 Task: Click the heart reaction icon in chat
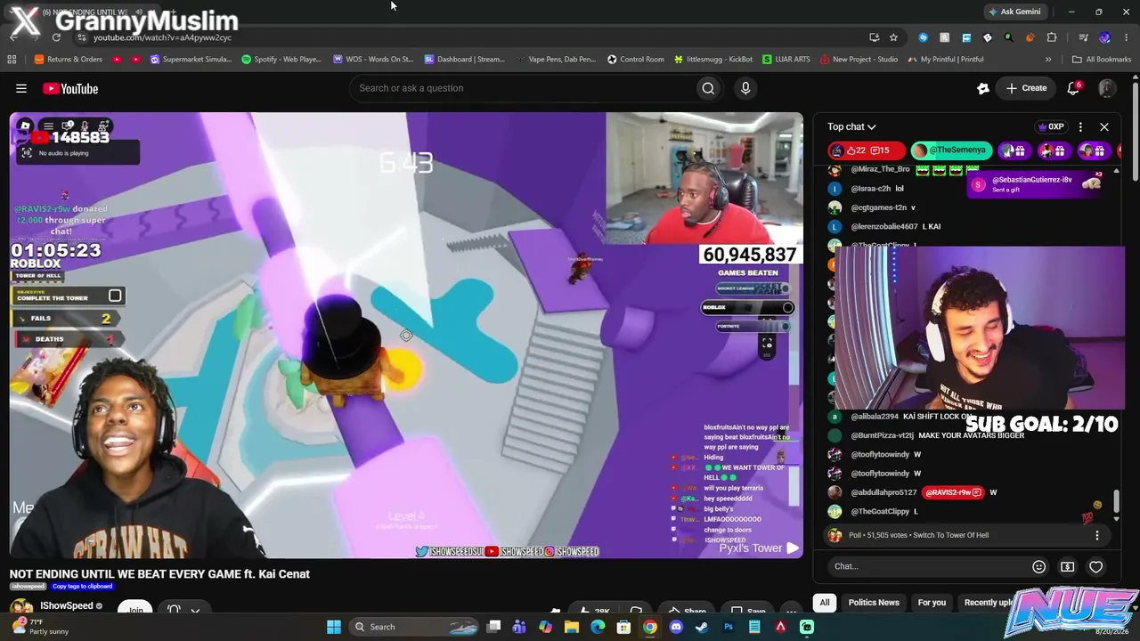(1096, 566)
